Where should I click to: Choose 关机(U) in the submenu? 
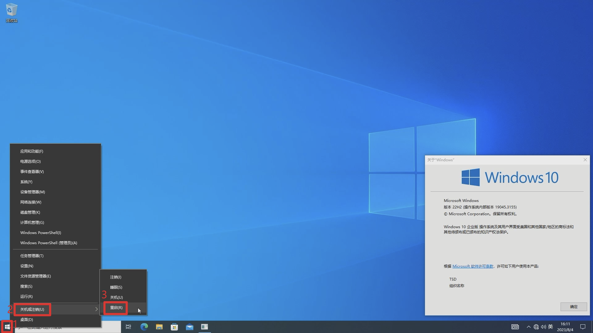point(123,298)
